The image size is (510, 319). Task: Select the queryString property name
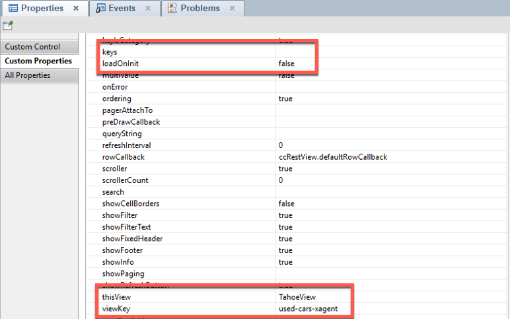click(122, 134)
